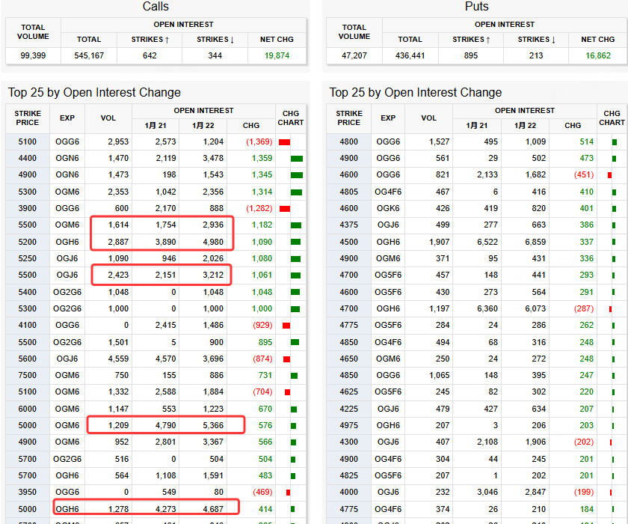628x524 pixels.
Task: Click the Puts STRIKES ↑ column header
Action: (471, 39)
